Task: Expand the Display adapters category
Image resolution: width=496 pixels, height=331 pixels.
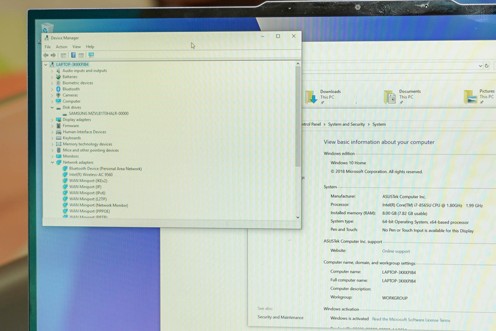Action: [52, 120]
